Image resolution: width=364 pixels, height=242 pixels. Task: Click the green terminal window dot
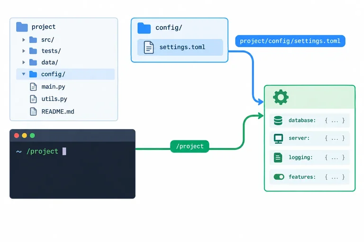(x=32, y=136)
